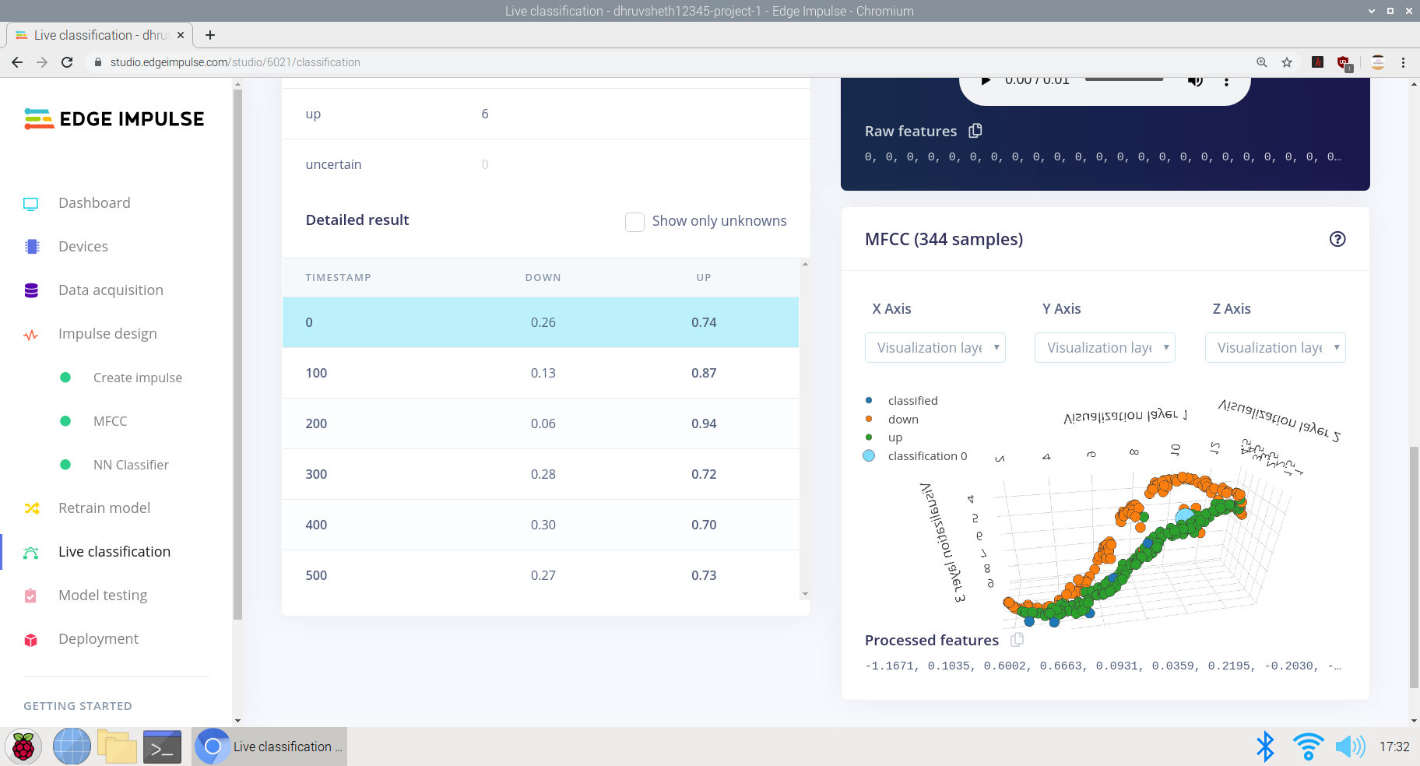Viewport: 1420px width, 766px height.
Task: Enable the Show only unknowns checkbox
Action: (634, 222)
